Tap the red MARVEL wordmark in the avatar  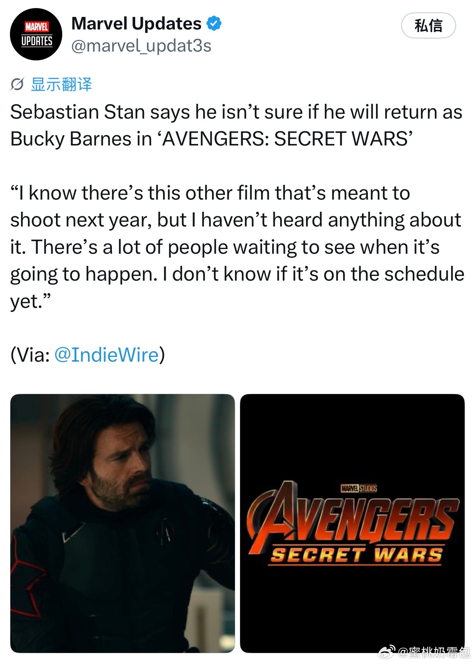[x=36, y=27]
